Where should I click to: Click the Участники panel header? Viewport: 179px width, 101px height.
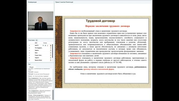(x=31, y=40)
